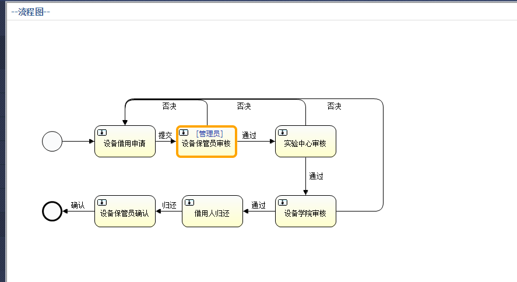Click the [管理员] assignee link

tap(209, 134)
